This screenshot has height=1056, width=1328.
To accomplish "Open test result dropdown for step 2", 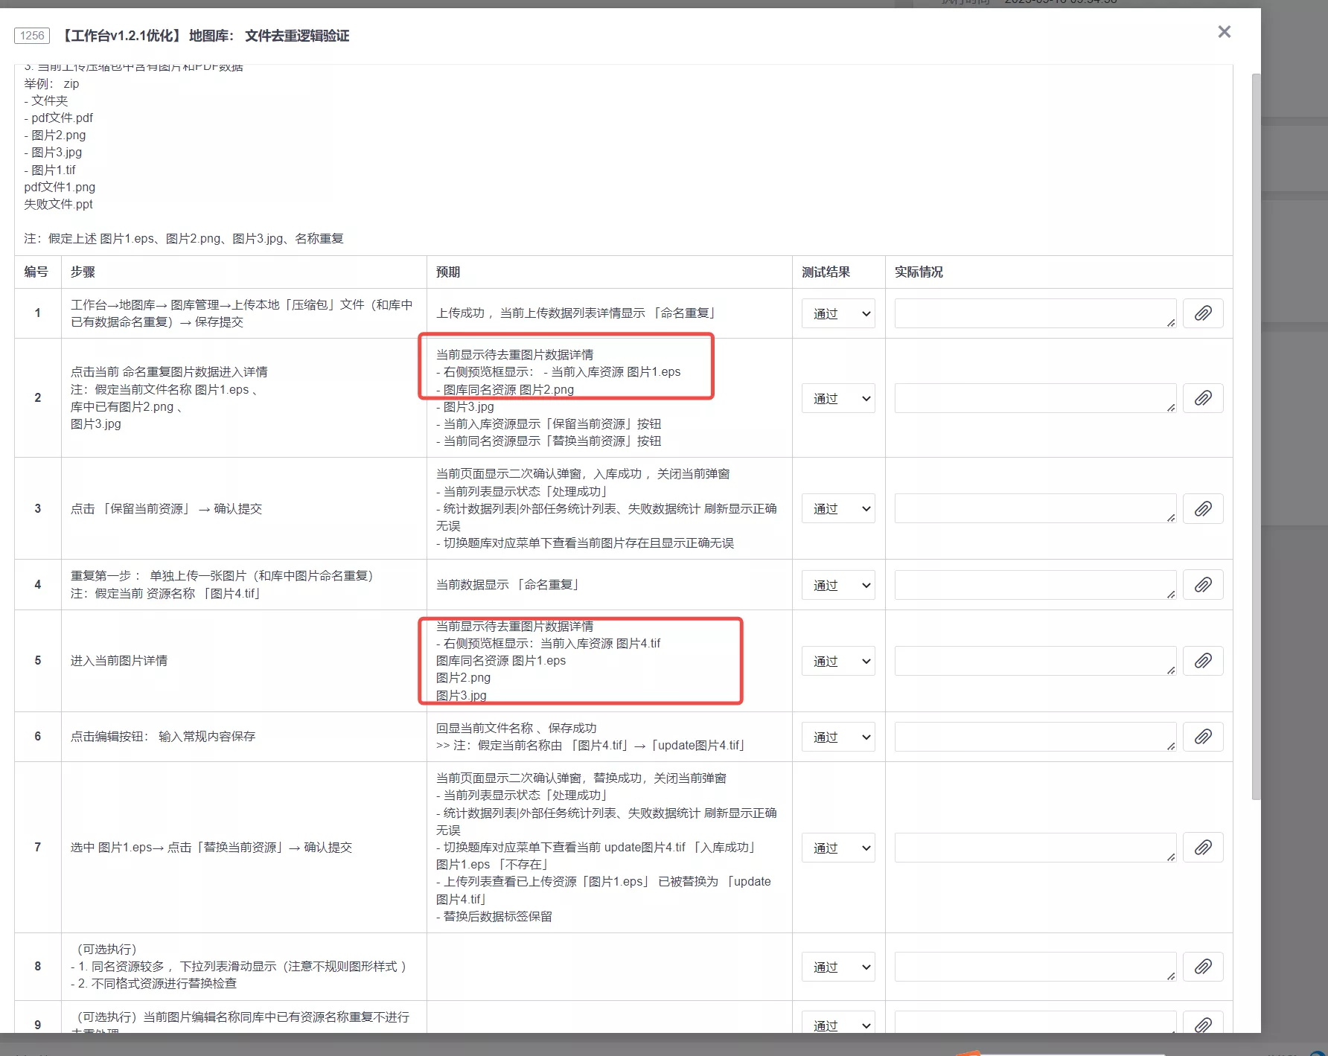I will [x=838, y=398].
